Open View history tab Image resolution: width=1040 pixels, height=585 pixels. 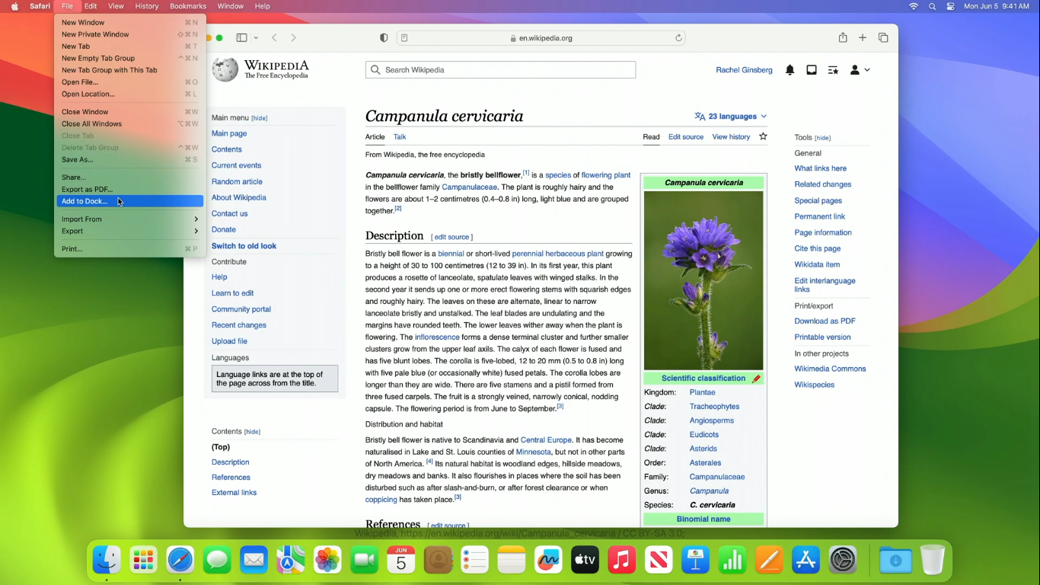pyautogui.click(x=731, y=137)
